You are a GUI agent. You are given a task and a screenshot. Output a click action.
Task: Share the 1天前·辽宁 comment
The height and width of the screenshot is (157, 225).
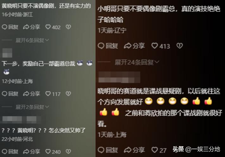click(134, 46)
